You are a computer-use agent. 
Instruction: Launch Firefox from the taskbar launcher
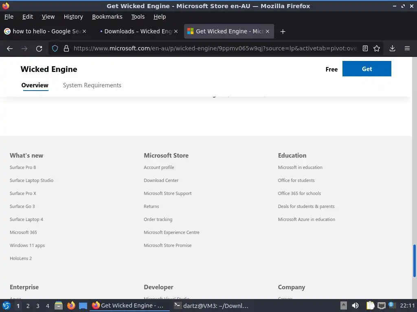click(x=71, y=305)
